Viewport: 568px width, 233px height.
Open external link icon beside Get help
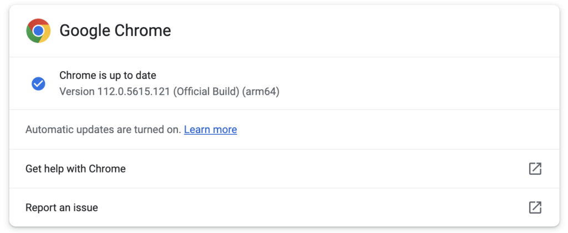tap(535, 169)
